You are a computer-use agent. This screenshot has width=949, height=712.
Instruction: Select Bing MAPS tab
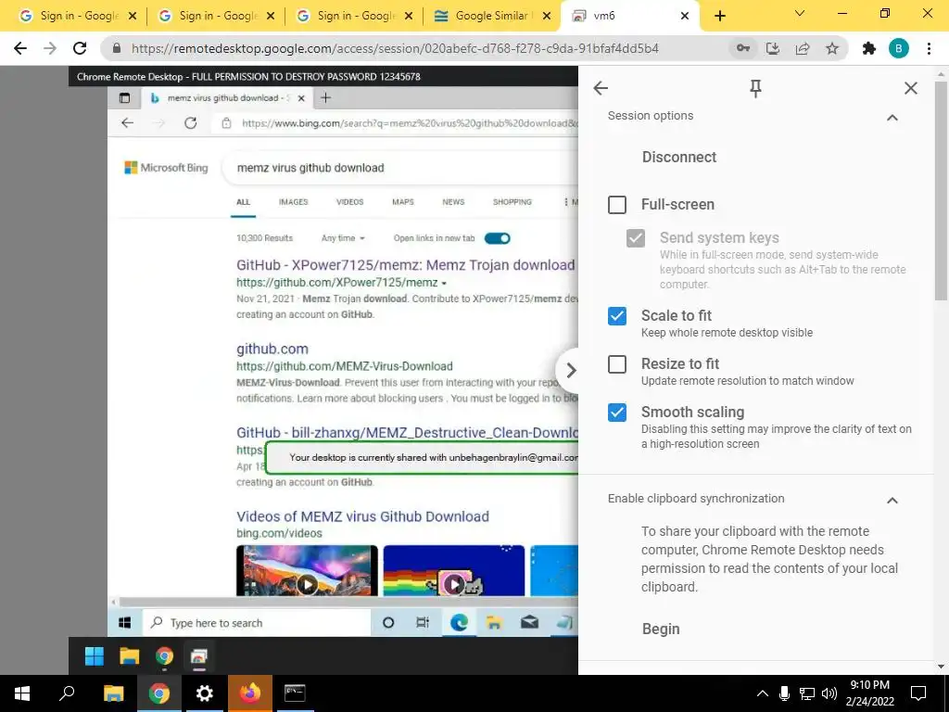402,201
